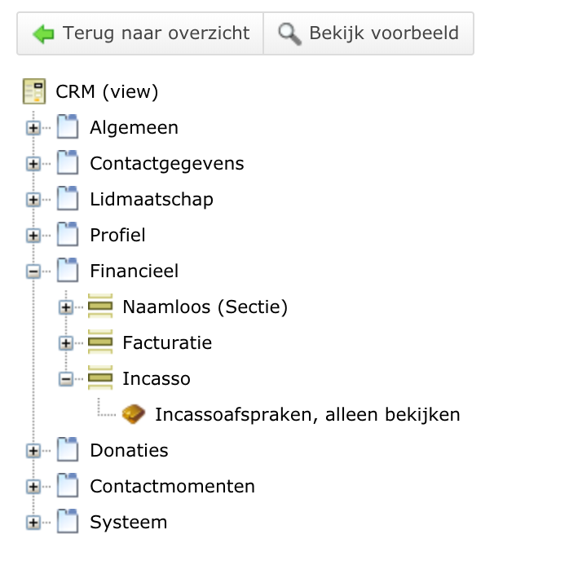Image resolution: width=569 pixels, height=574 pixels.
Task: Collapse the Financieel node
Action: pos(33,272)
